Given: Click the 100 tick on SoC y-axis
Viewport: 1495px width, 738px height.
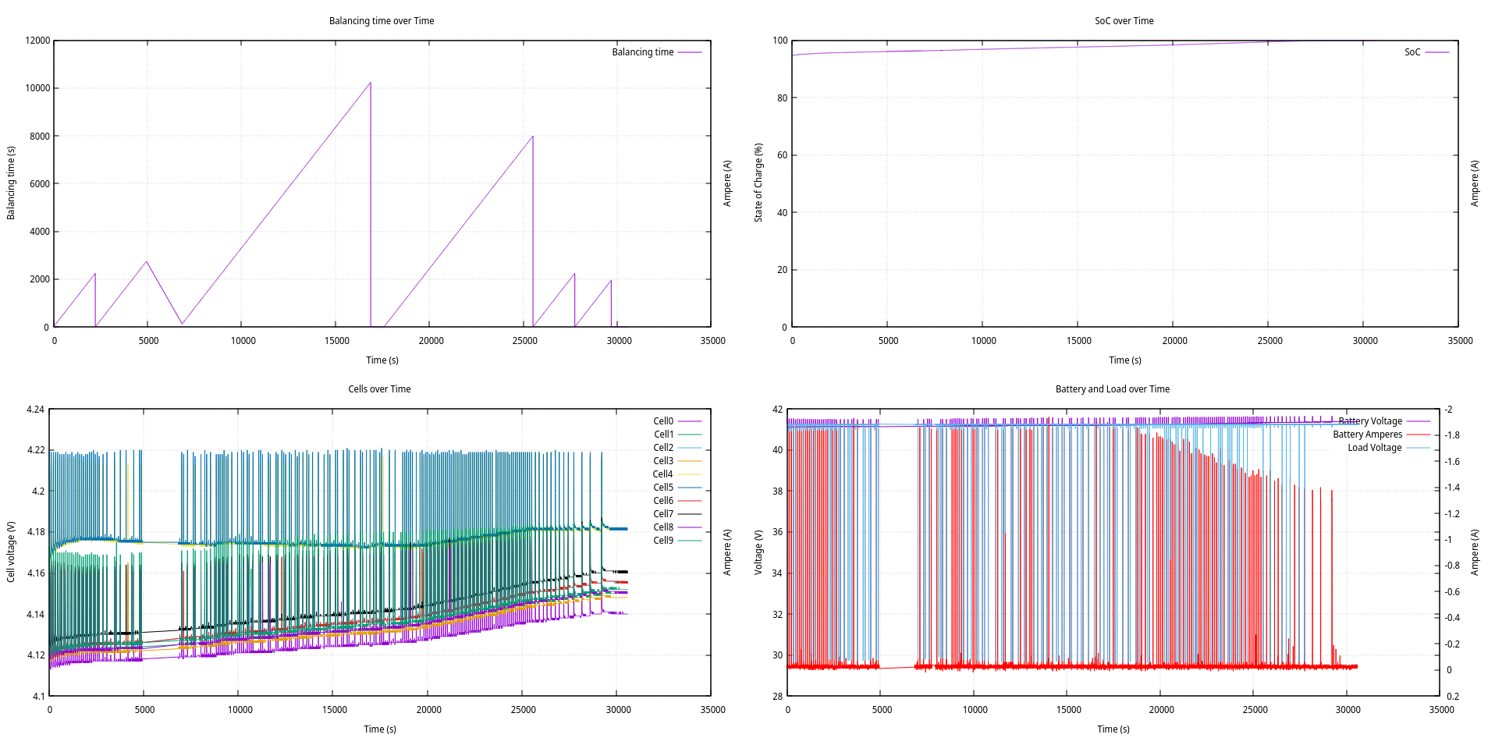Looking at the screenshot, I should pyautogui.click(x=780, y=41).
